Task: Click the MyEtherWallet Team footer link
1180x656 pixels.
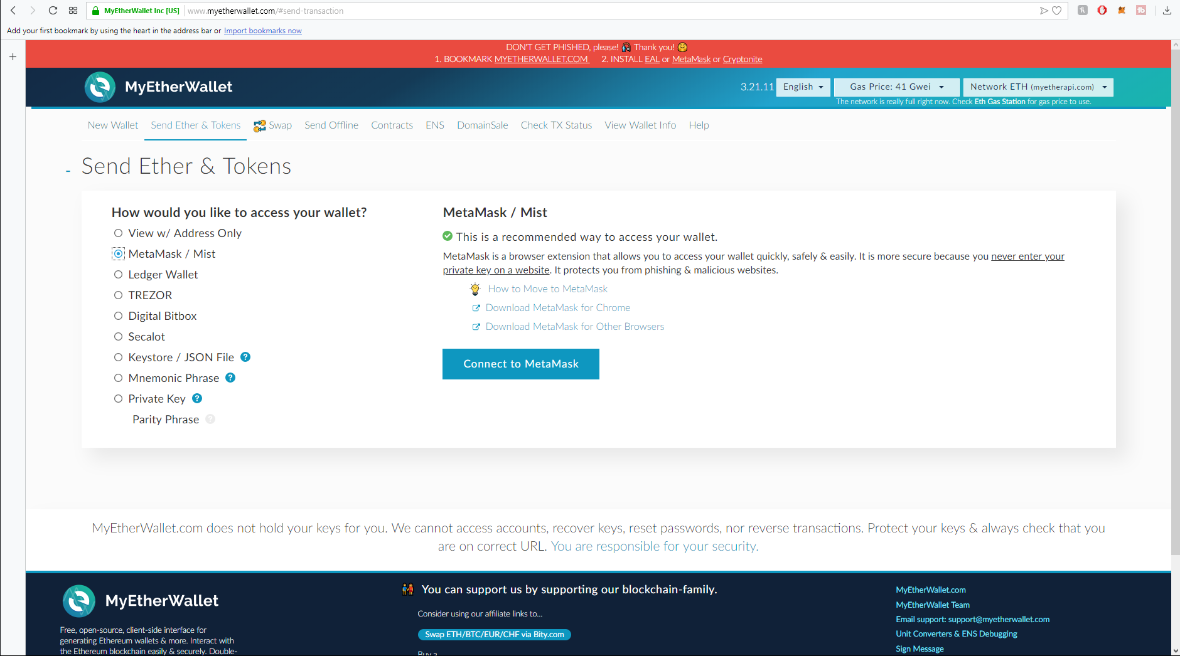Action: click(x=933, y=605)
